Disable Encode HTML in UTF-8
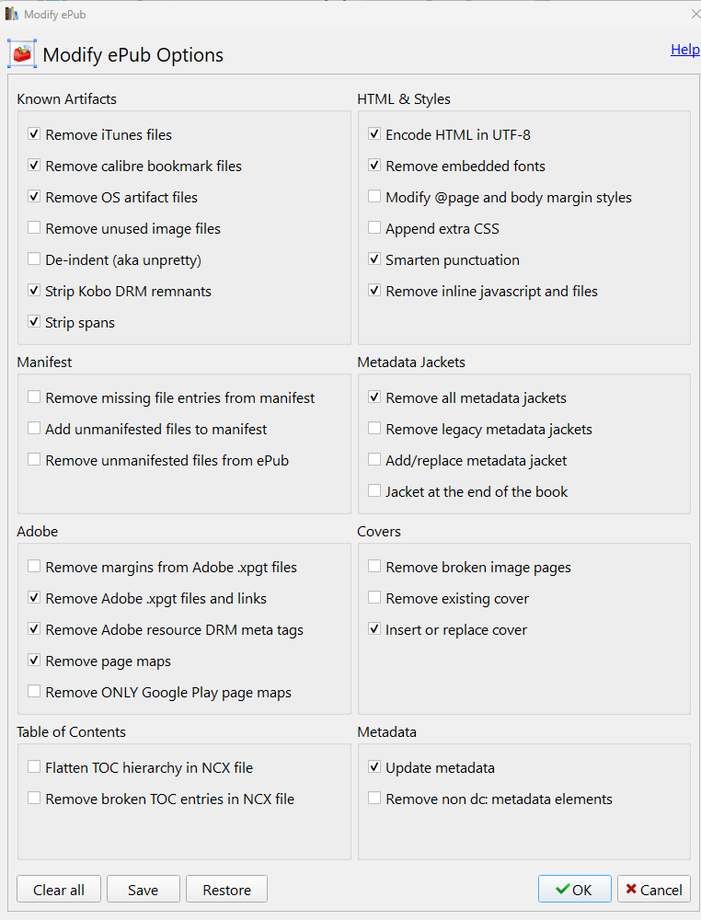This screenshot has width=701, height=920. [x=374, y=134]
